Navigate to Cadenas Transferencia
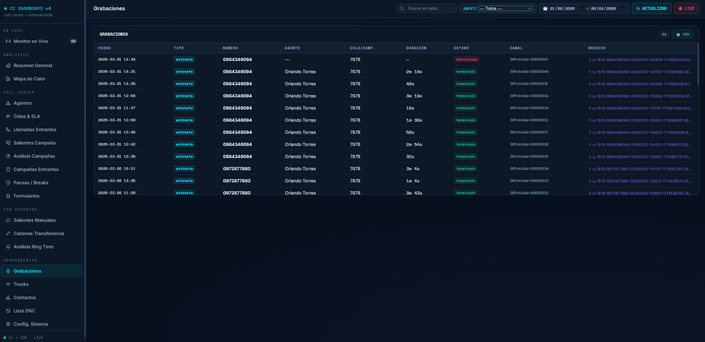The image size is (705, 342). (x=39, y=234)
